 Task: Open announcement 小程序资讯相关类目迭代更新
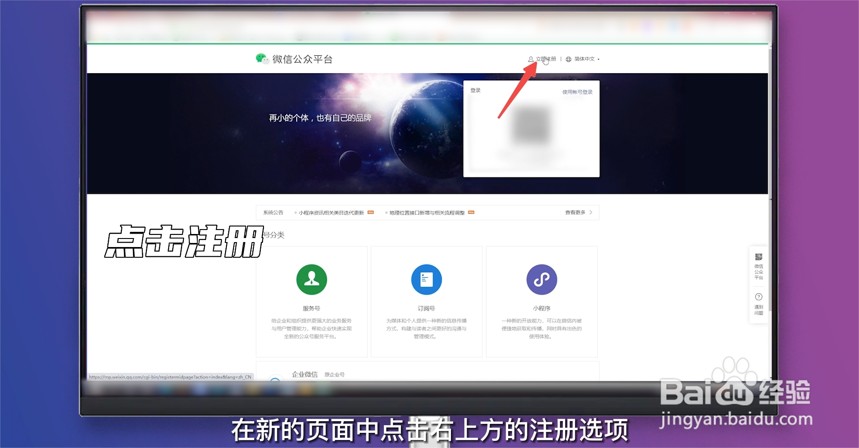coord(331,212)
